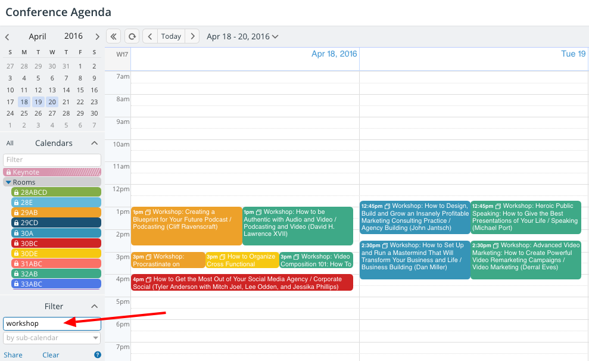The width and height of the screenshot is (589, 361).
Task: Open Video Composition 101 workshop event
Action: (x=316, y=260)
